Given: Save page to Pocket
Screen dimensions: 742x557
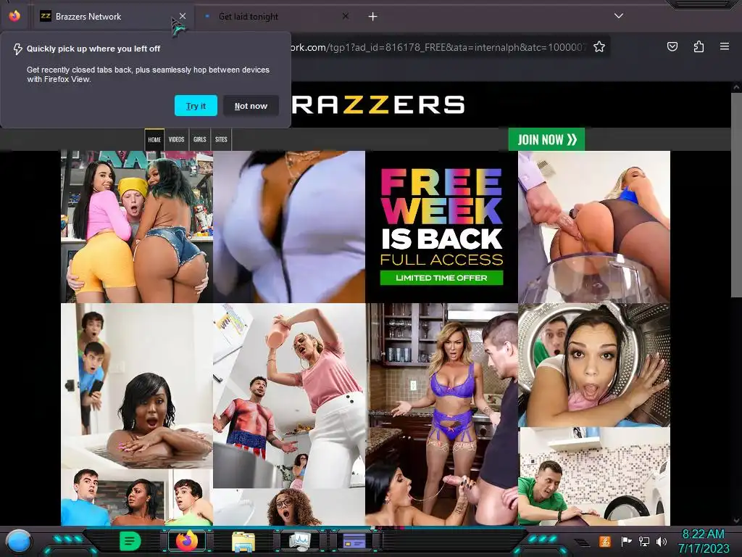Looking at the screenshot, I should click(x=672, y=46).
